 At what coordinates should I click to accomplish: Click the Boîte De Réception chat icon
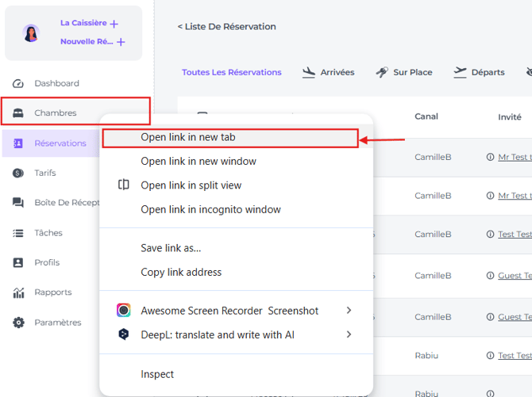[18, 203]
